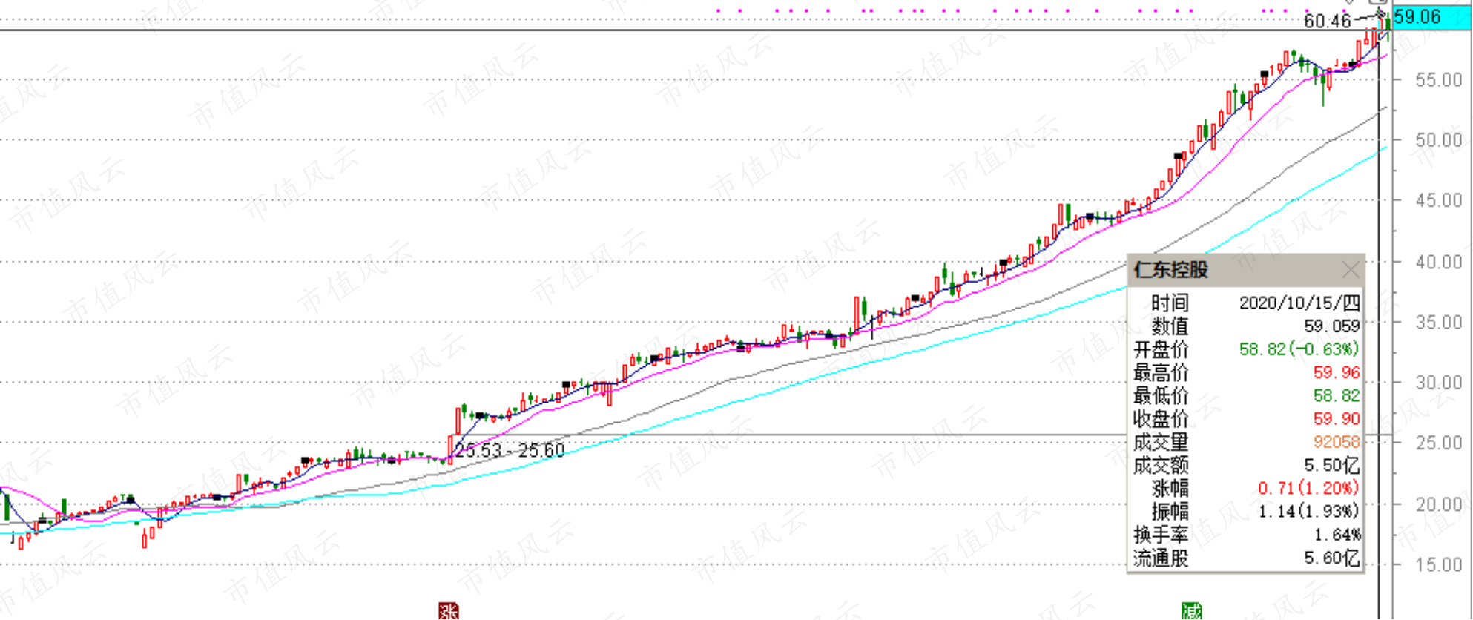Click the 流通股 5.60亿 row
Screen dimensions: 1473x620
coord(1246,558)
